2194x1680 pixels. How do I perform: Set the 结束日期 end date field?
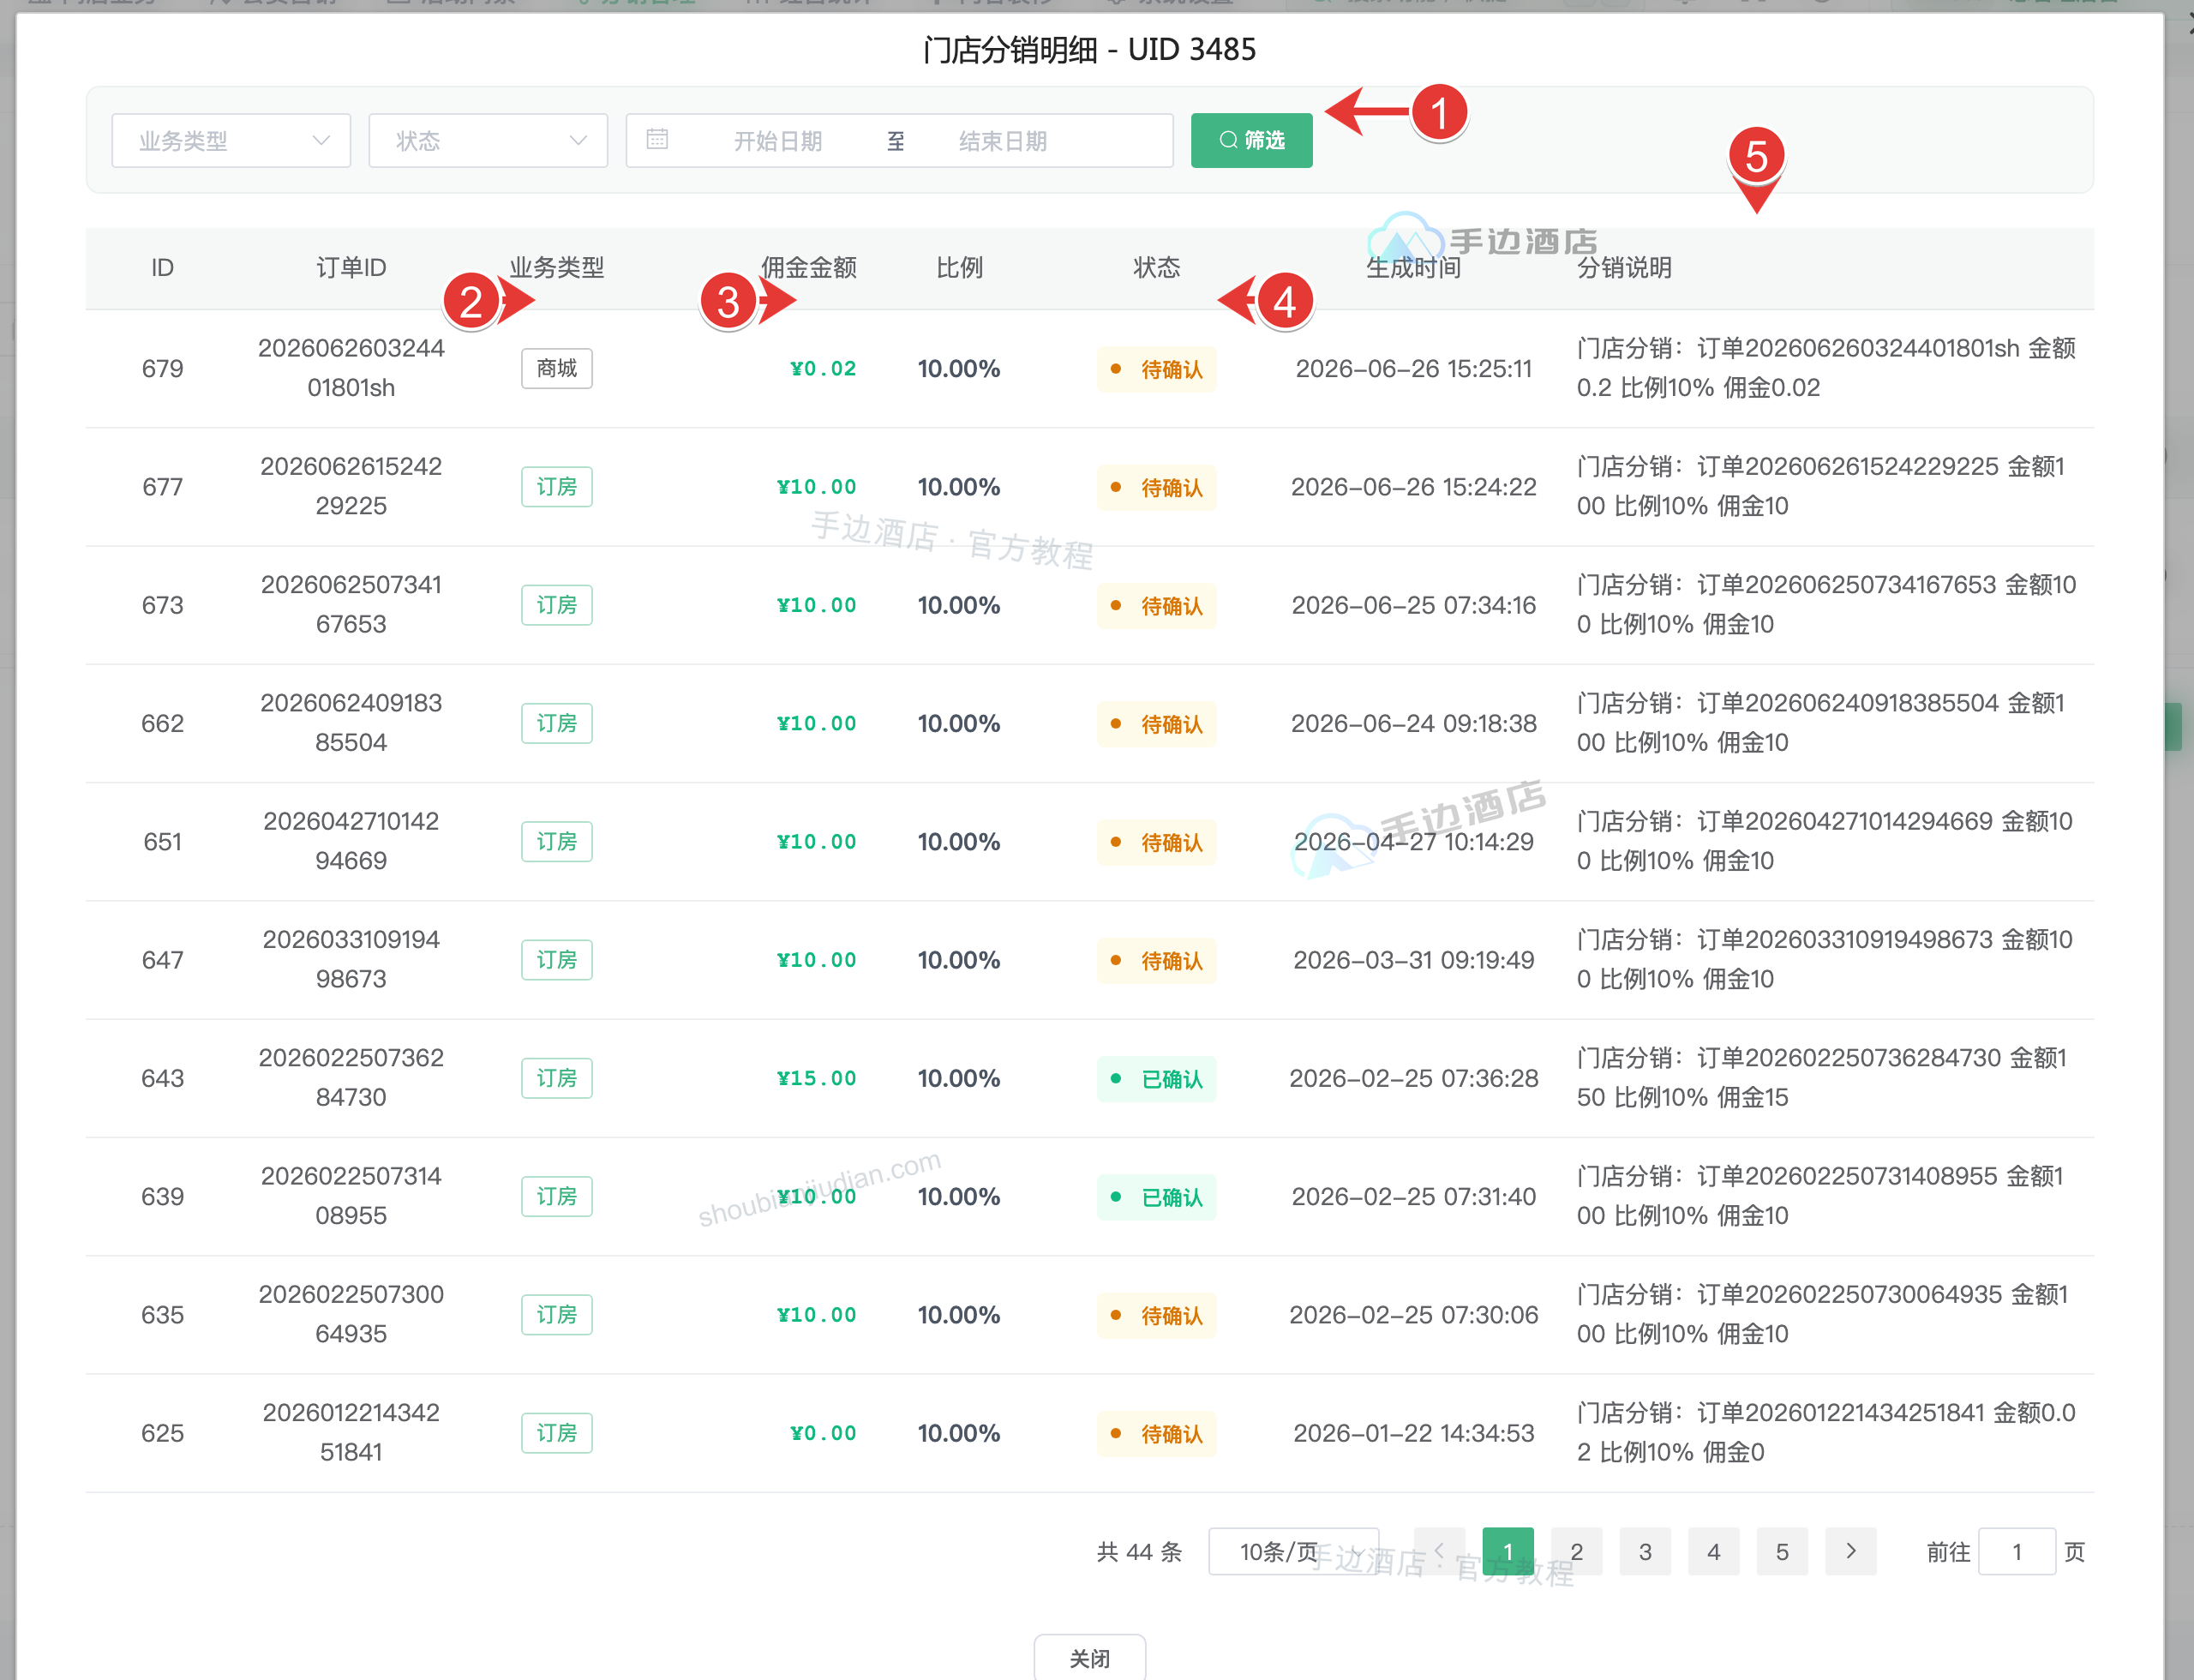[x=1002, y=141]
